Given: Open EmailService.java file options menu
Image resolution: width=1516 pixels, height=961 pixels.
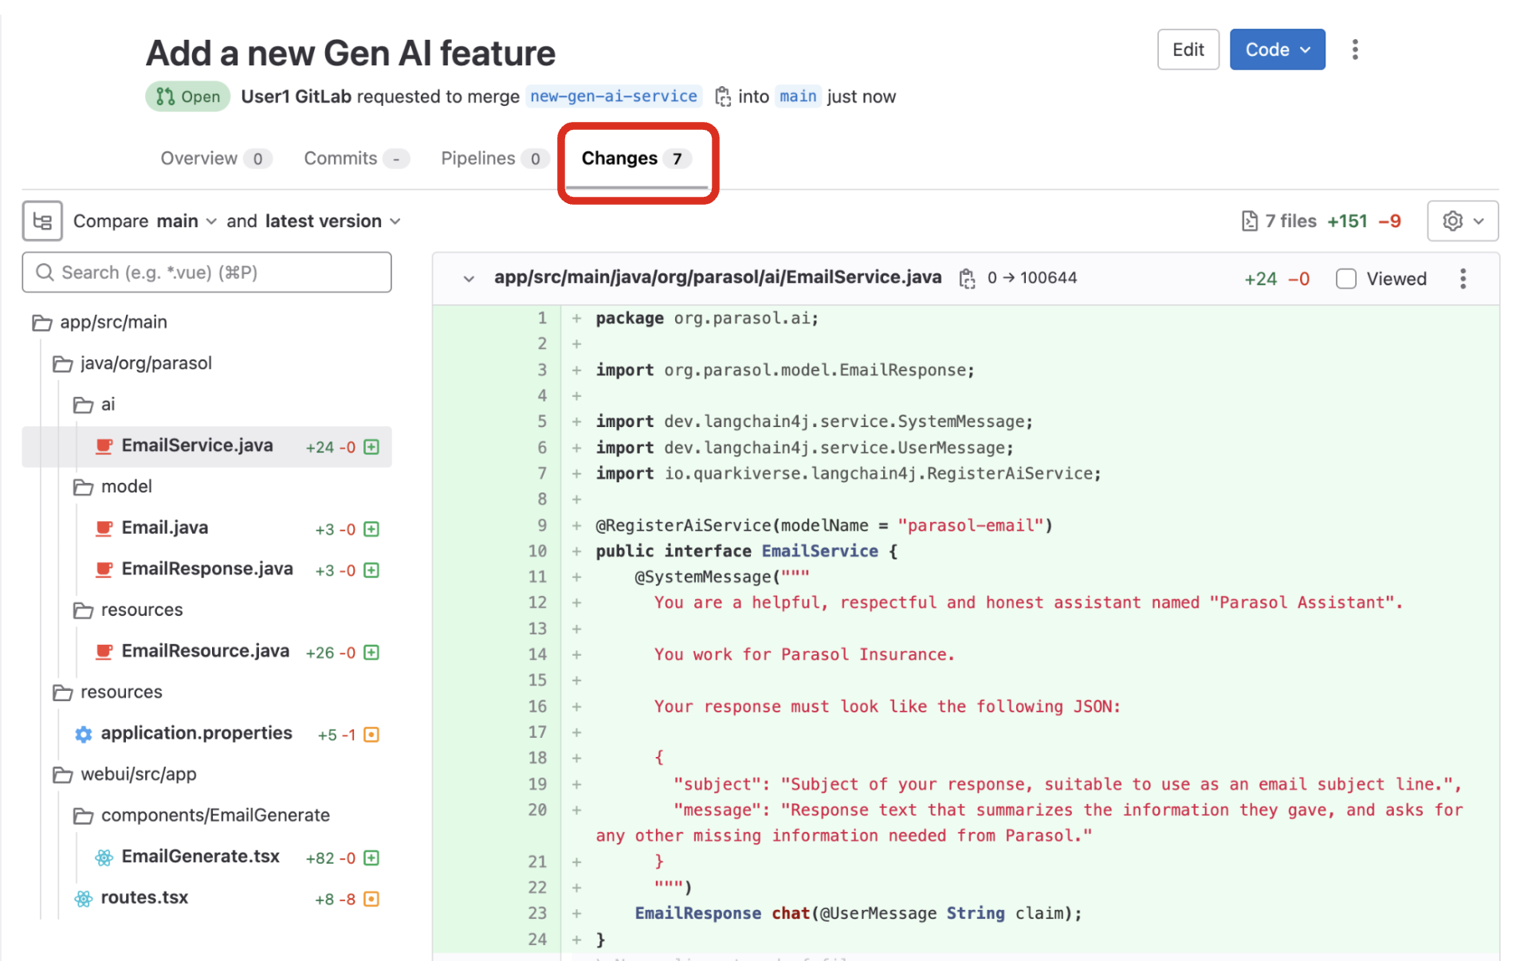Looking at the screenshot, I should point(1462,279).
